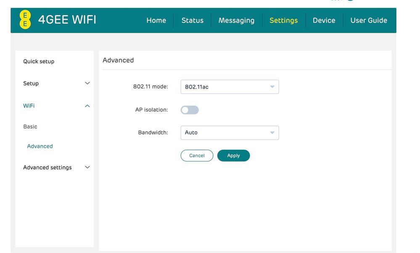This screenshot has width=420, height=253.
Task: Switch to the Device tab
Action: coord(324,20)
